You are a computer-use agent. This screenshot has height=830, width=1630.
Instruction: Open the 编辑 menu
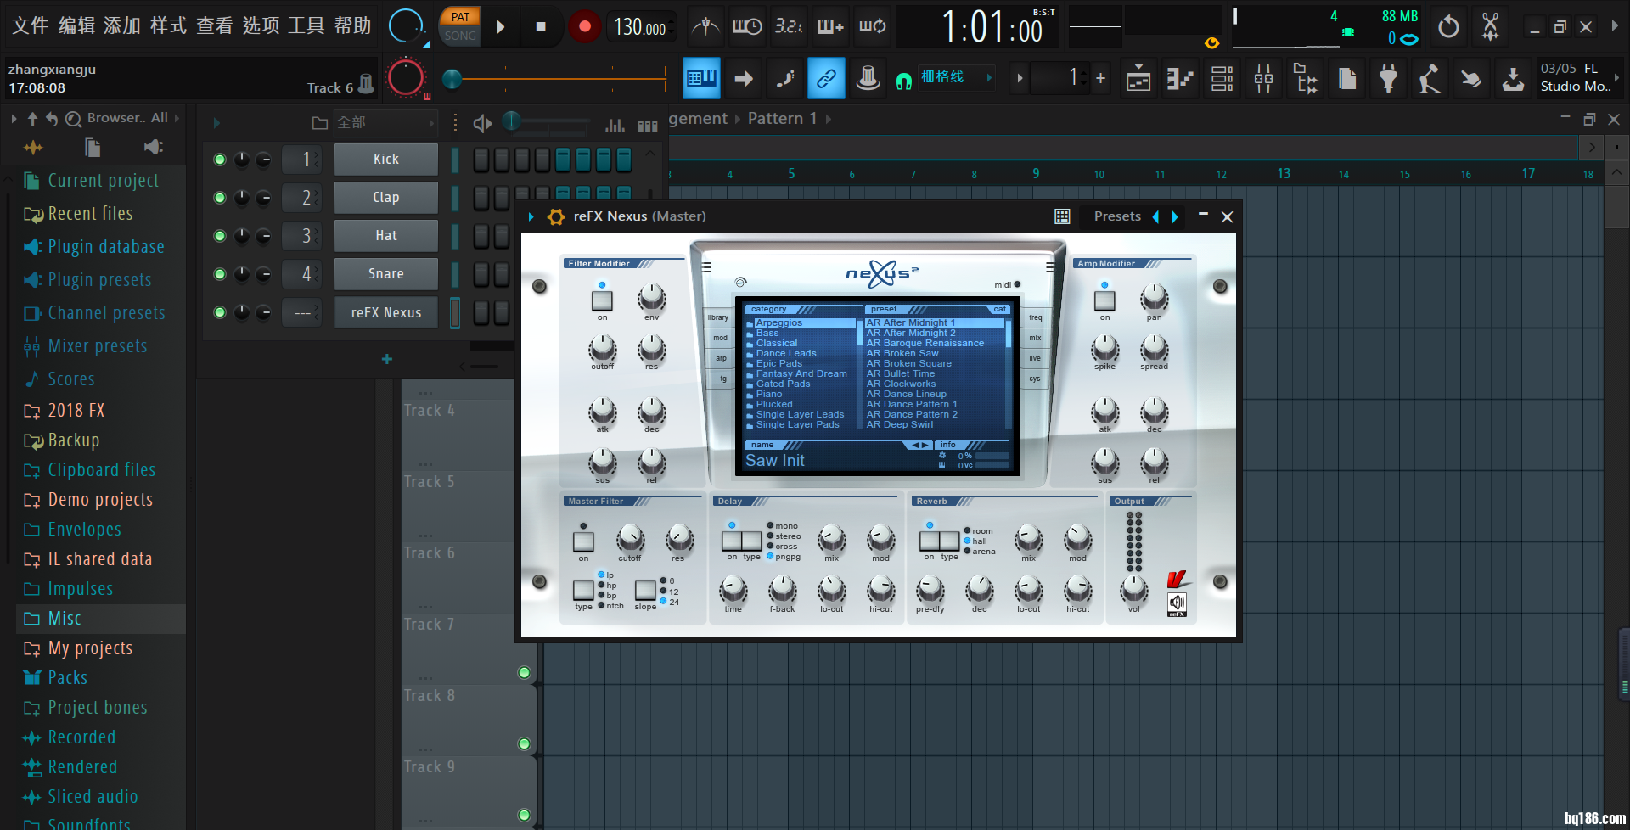coord(76,25)
